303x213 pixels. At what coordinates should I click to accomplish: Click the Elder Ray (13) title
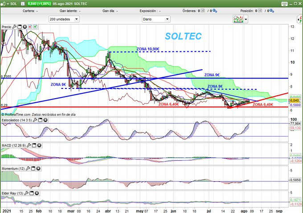[12, 193]
